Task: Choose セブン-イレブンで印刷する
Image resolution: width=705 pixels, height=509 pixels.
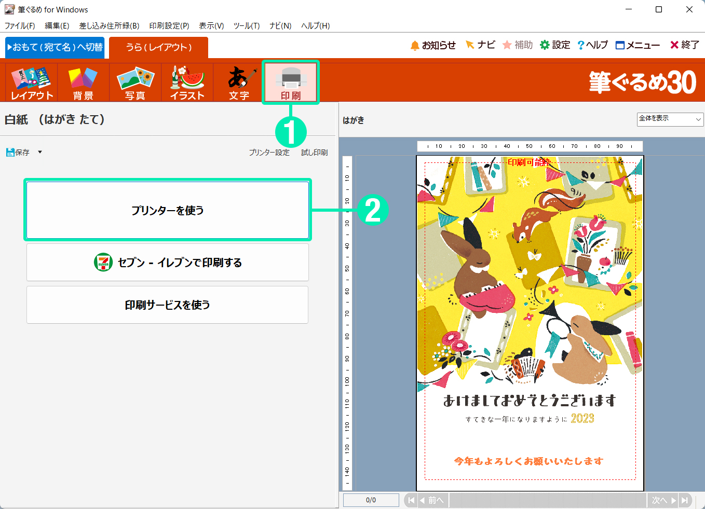Action: [167, 263]
